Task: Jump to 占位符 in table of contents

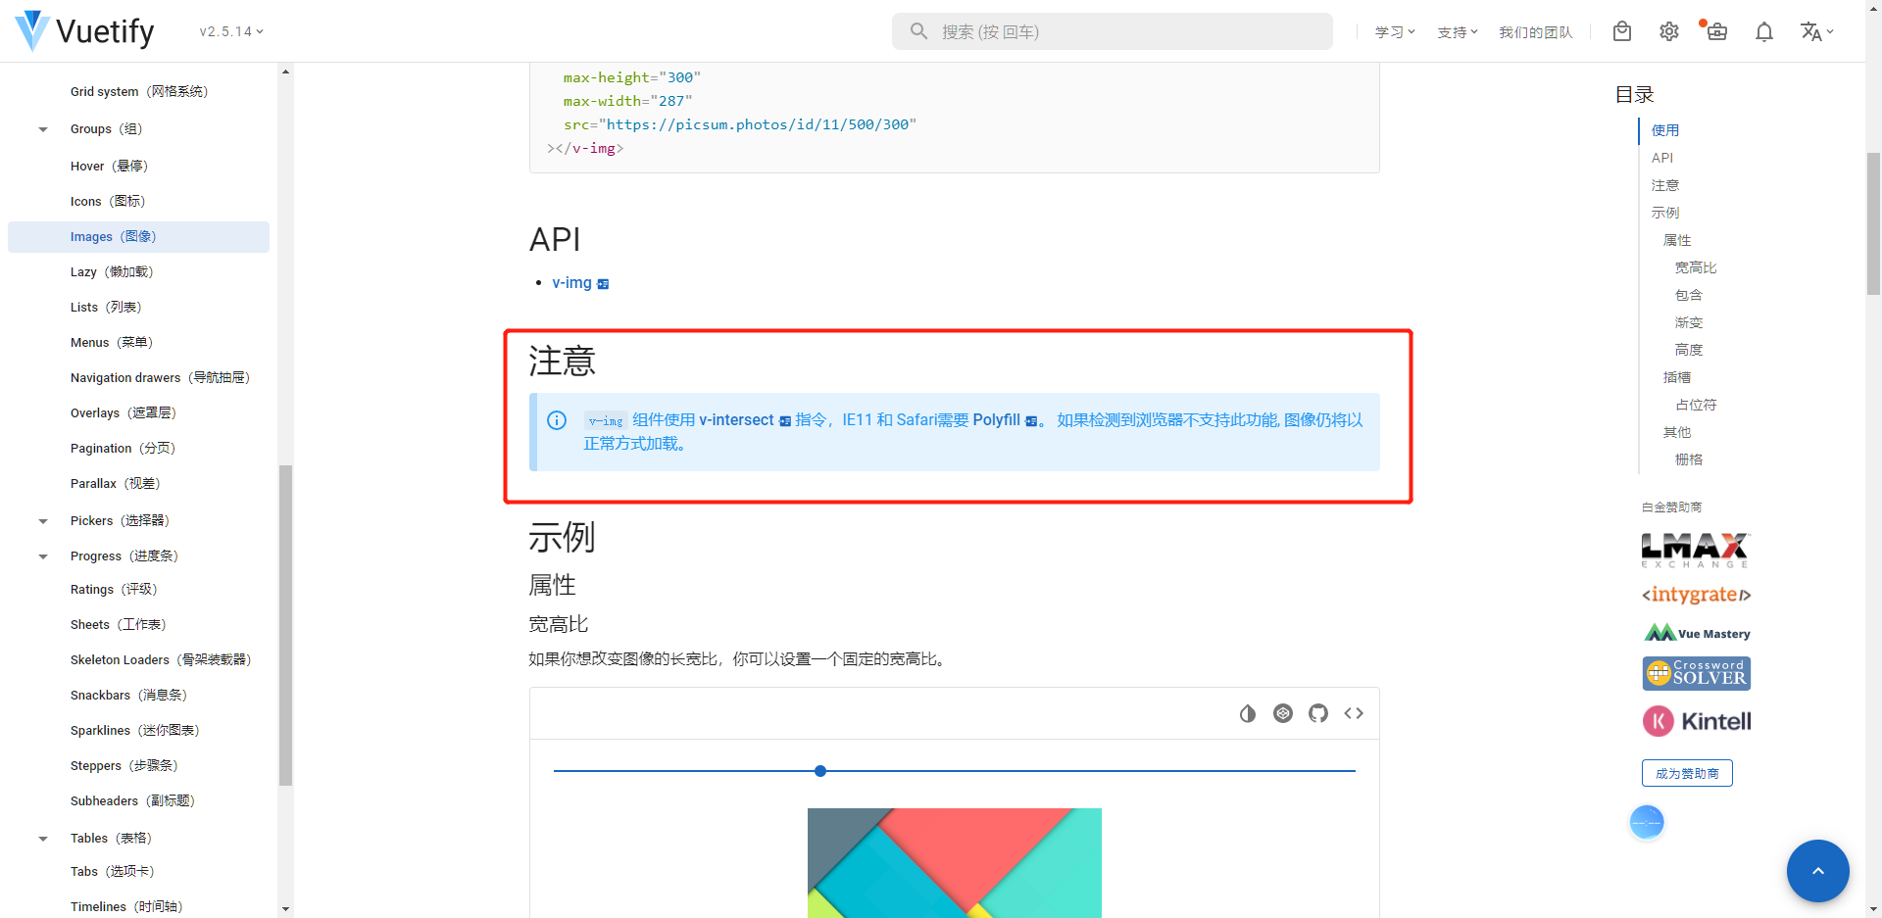Action: coord(1696,405)
